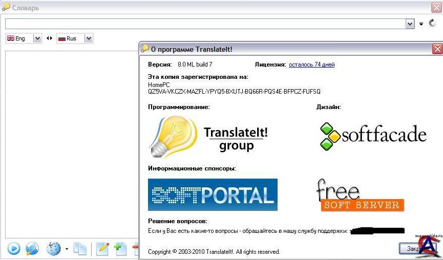
Task: Open the search word history dropdown
Action: tap(410, 24)
